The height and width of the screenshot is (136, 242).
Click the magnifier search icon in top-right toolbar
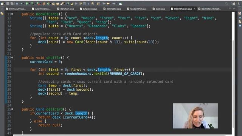pos(226,3)
